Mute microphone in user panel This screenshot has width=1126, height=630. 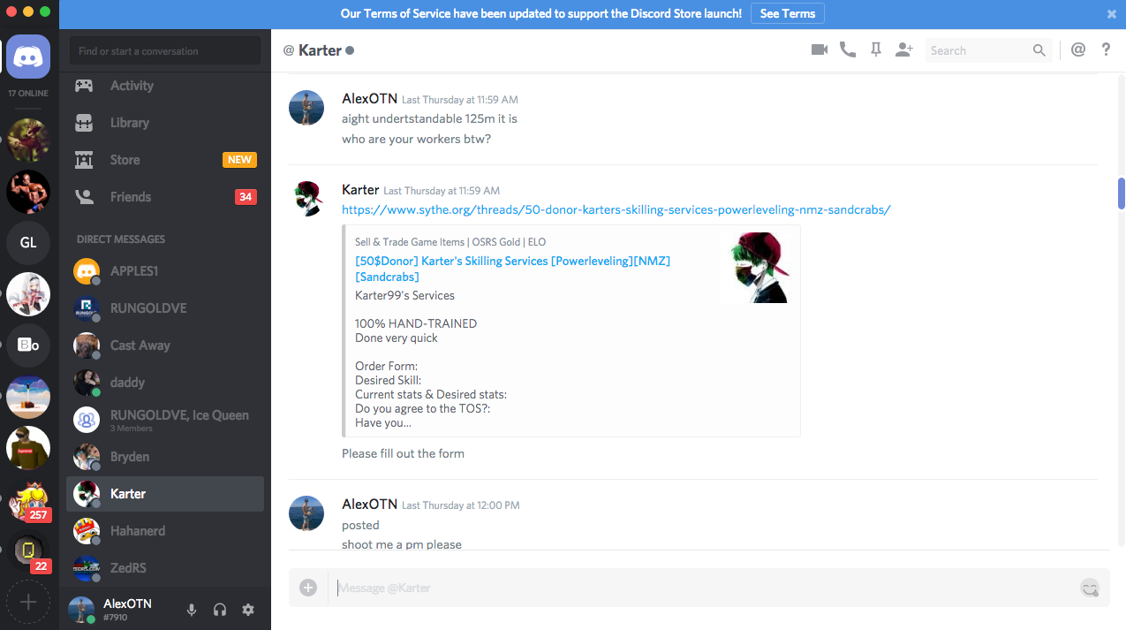tap(192, 610)
